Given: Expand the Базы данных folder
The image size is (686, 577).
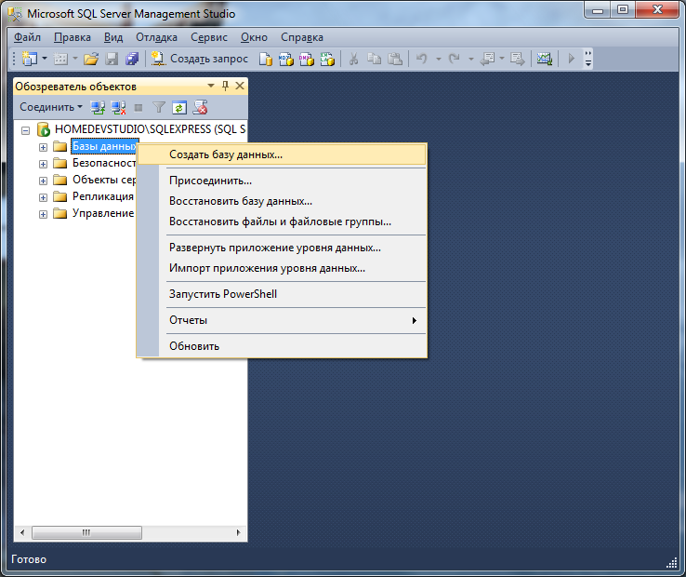Looking at the screenshot, I should pos(43,147).
